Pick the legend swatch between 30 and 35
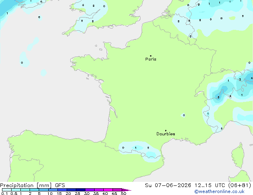Screen dimensions: 253x195 (90, 190)
